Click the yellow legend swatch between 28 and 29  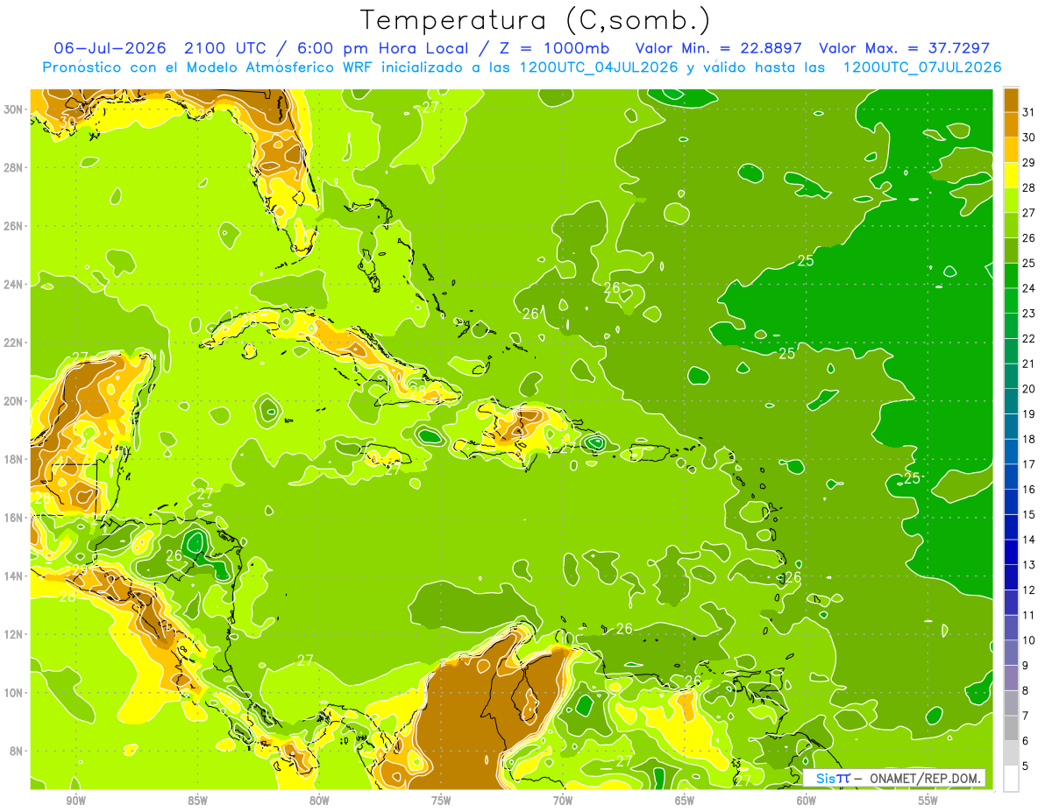click(1011, 175)
